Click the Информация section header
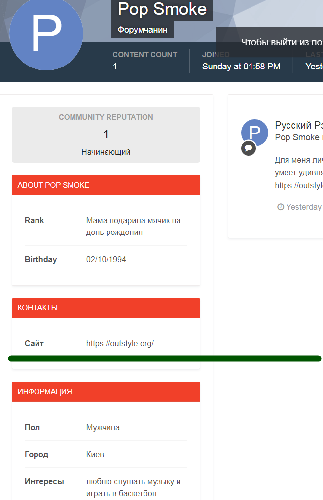Screen dimensions: 323x500 (x=106, y=392)
